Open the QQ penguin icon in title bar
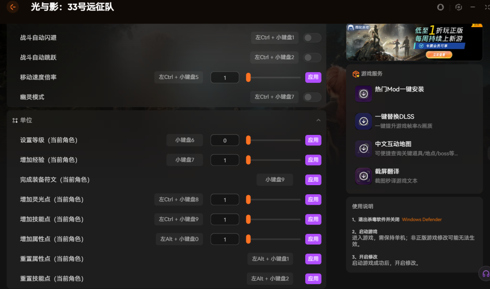The width and height of the screenshot is (490, 289). (441, 7)
